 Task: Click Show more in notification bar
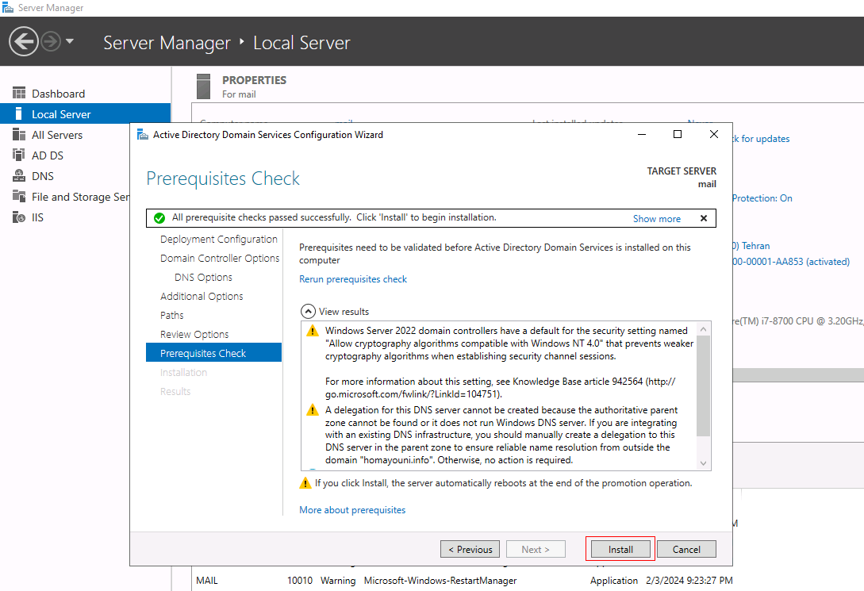click(x=656, y=219)
